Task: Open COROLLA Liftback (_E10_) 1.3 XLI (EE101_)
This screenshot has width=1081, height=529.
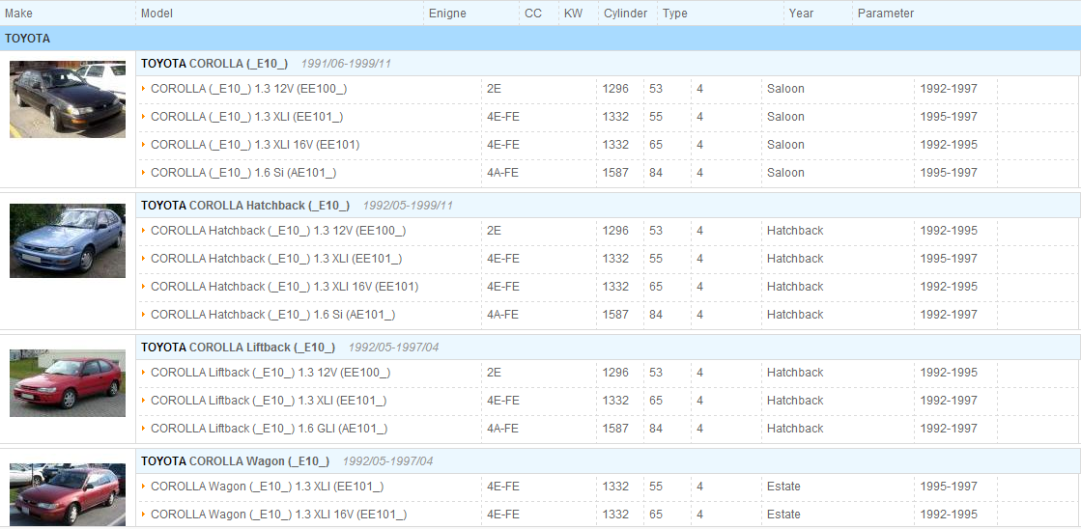Action: (x=269, y=401)
